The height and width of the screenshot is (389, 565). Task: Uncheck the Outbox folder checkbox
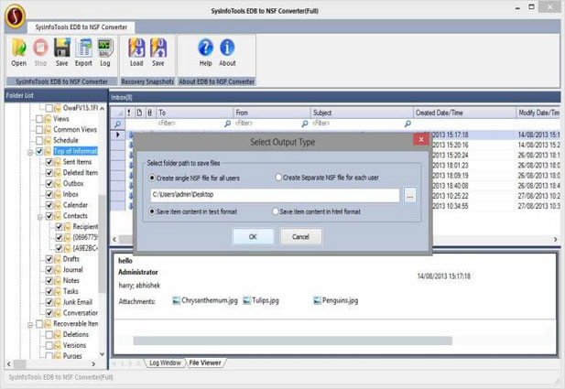tap(49, 184)
